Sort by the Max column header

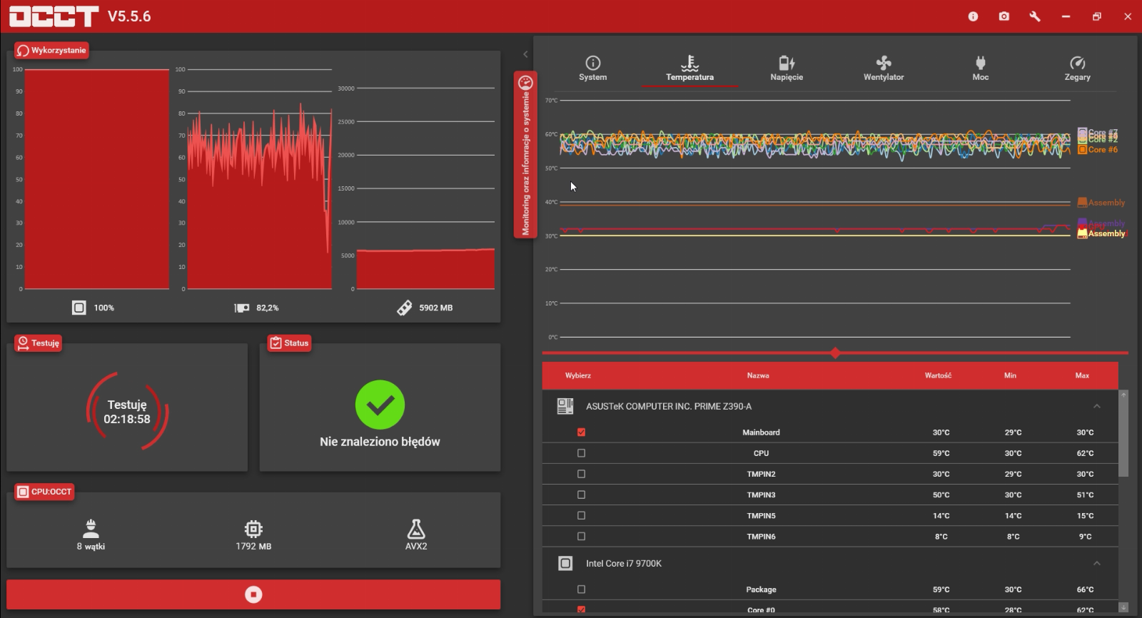click(1082, 375)
